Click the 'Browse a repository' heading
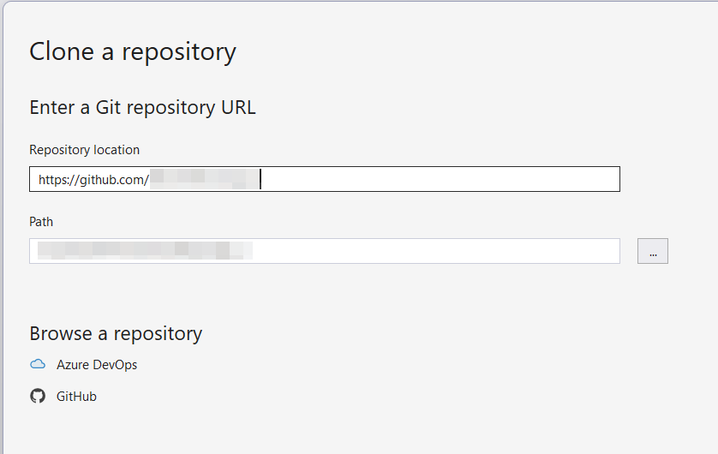The height and width of the screenshot is (454, 718). (116, 334)
